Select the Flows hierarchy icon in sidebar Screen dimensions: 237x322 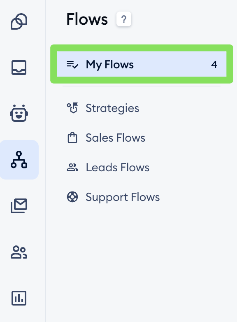point(19,160)
